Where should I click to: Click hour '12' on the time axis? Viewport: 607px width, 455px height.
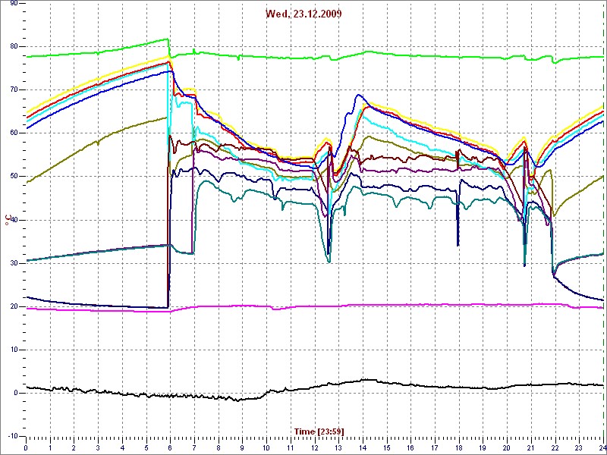coord(315,447)
